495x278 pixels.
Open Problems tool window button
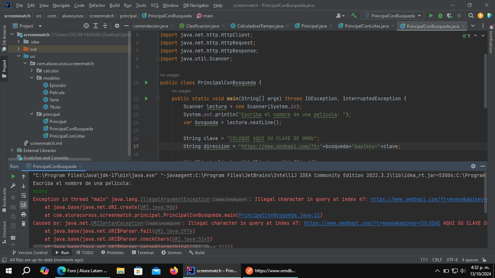pos(113,253)
